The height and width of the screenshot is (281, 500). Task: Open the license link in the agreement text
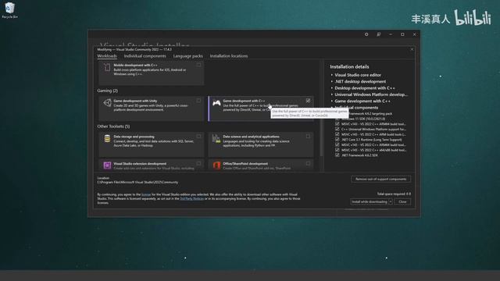point(146,194)
